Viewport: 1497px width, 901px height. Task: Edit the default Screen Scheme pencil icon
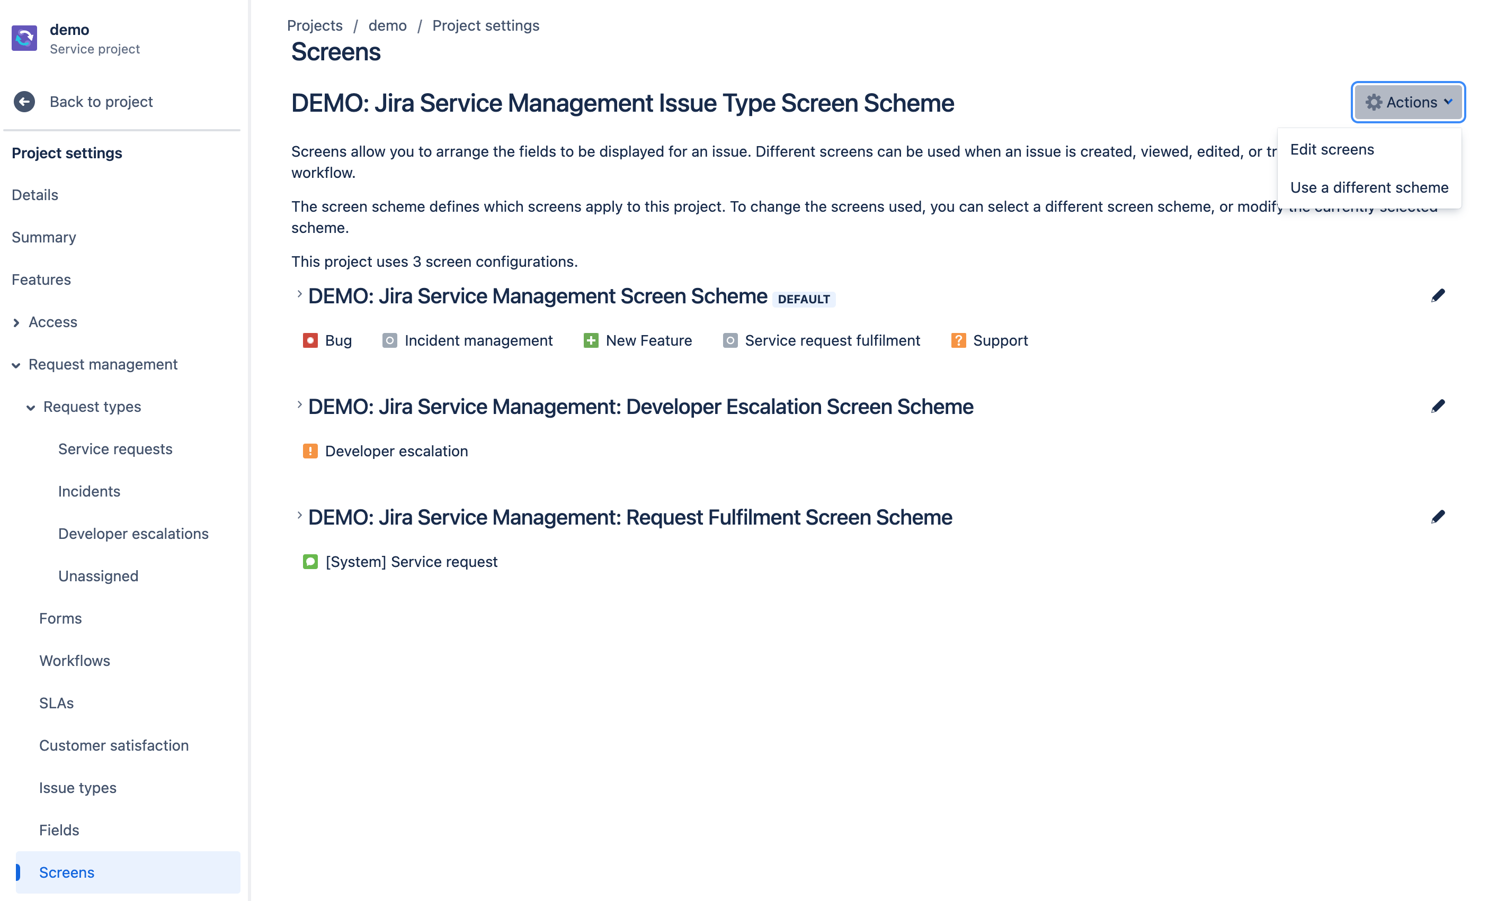click(x=1438, y=296)
